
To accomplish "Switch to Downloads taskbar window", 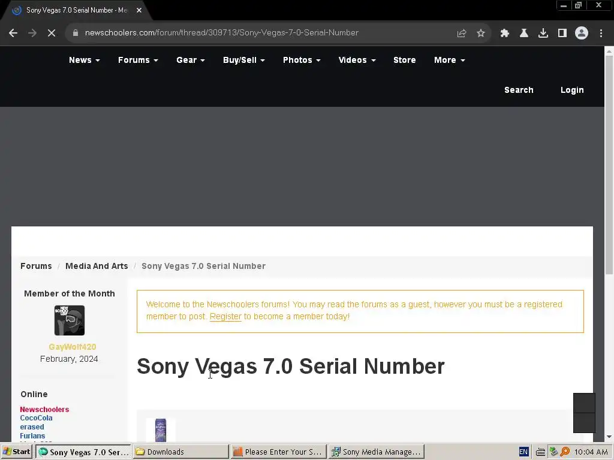I will (x=180, y=452).
